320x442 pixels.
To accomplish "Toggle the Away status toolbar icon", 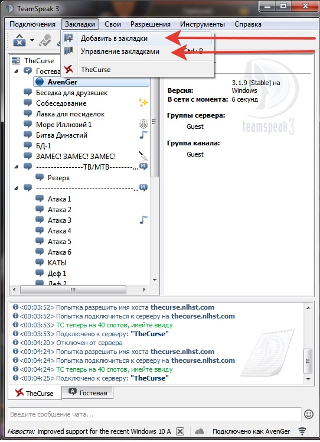I will point(19,40).
